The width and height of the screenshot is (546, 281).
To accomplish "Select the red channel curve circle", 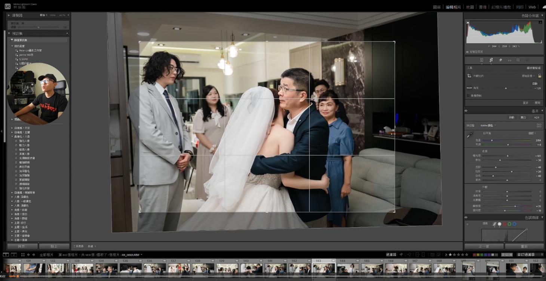I will pyautogui.click(x=504, y=224).
